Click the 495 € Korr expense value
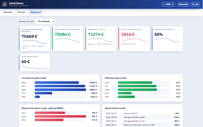 click(95, 113)
